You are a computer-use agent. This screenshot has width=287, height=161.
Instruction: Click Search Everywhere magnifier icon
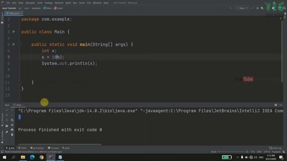(x=284, y=8)
